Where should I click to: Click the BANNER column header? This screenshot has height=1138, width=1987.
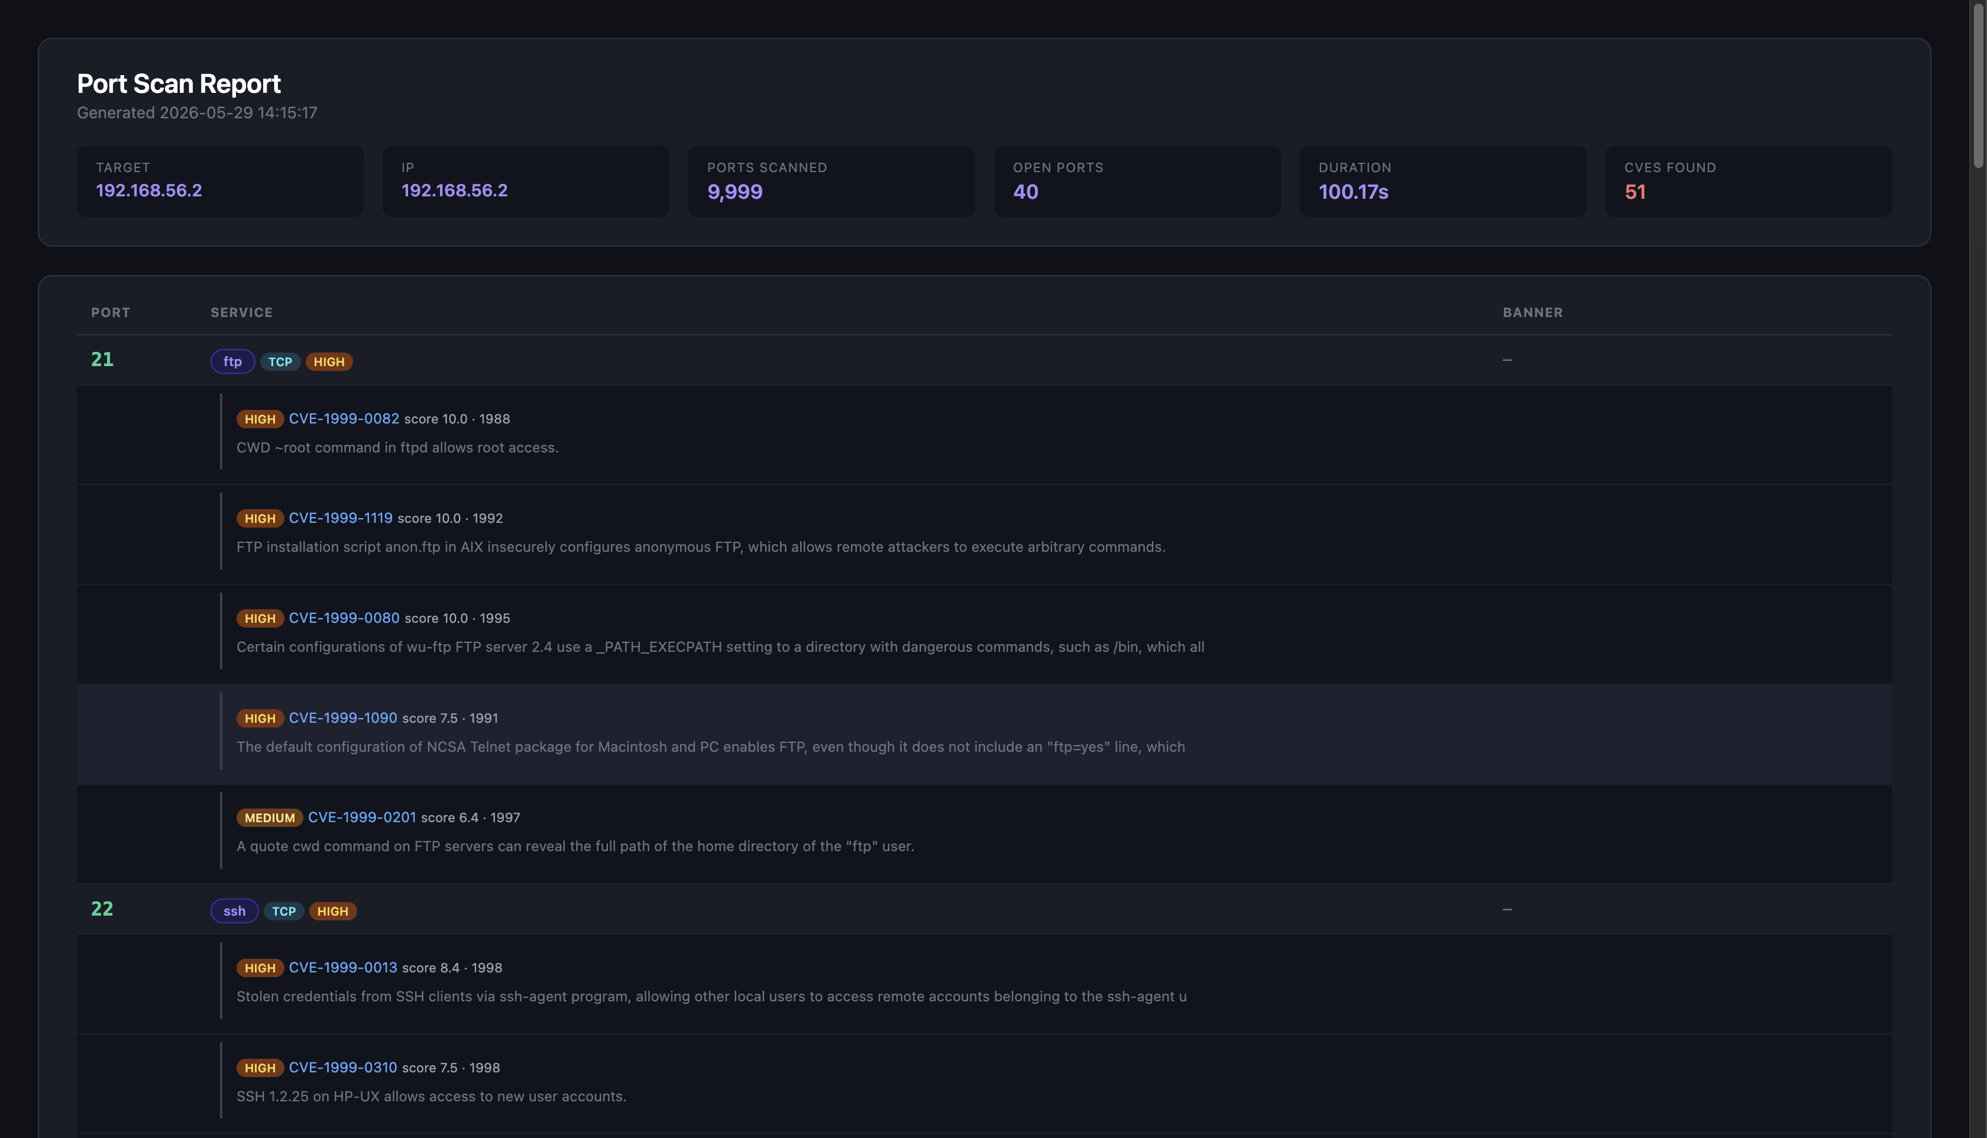tap(1533, 312)
